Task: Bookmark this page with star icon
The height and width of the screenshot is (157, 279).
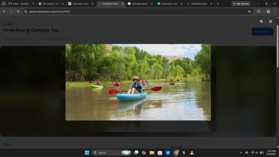Action: click(x=249, y=11)
